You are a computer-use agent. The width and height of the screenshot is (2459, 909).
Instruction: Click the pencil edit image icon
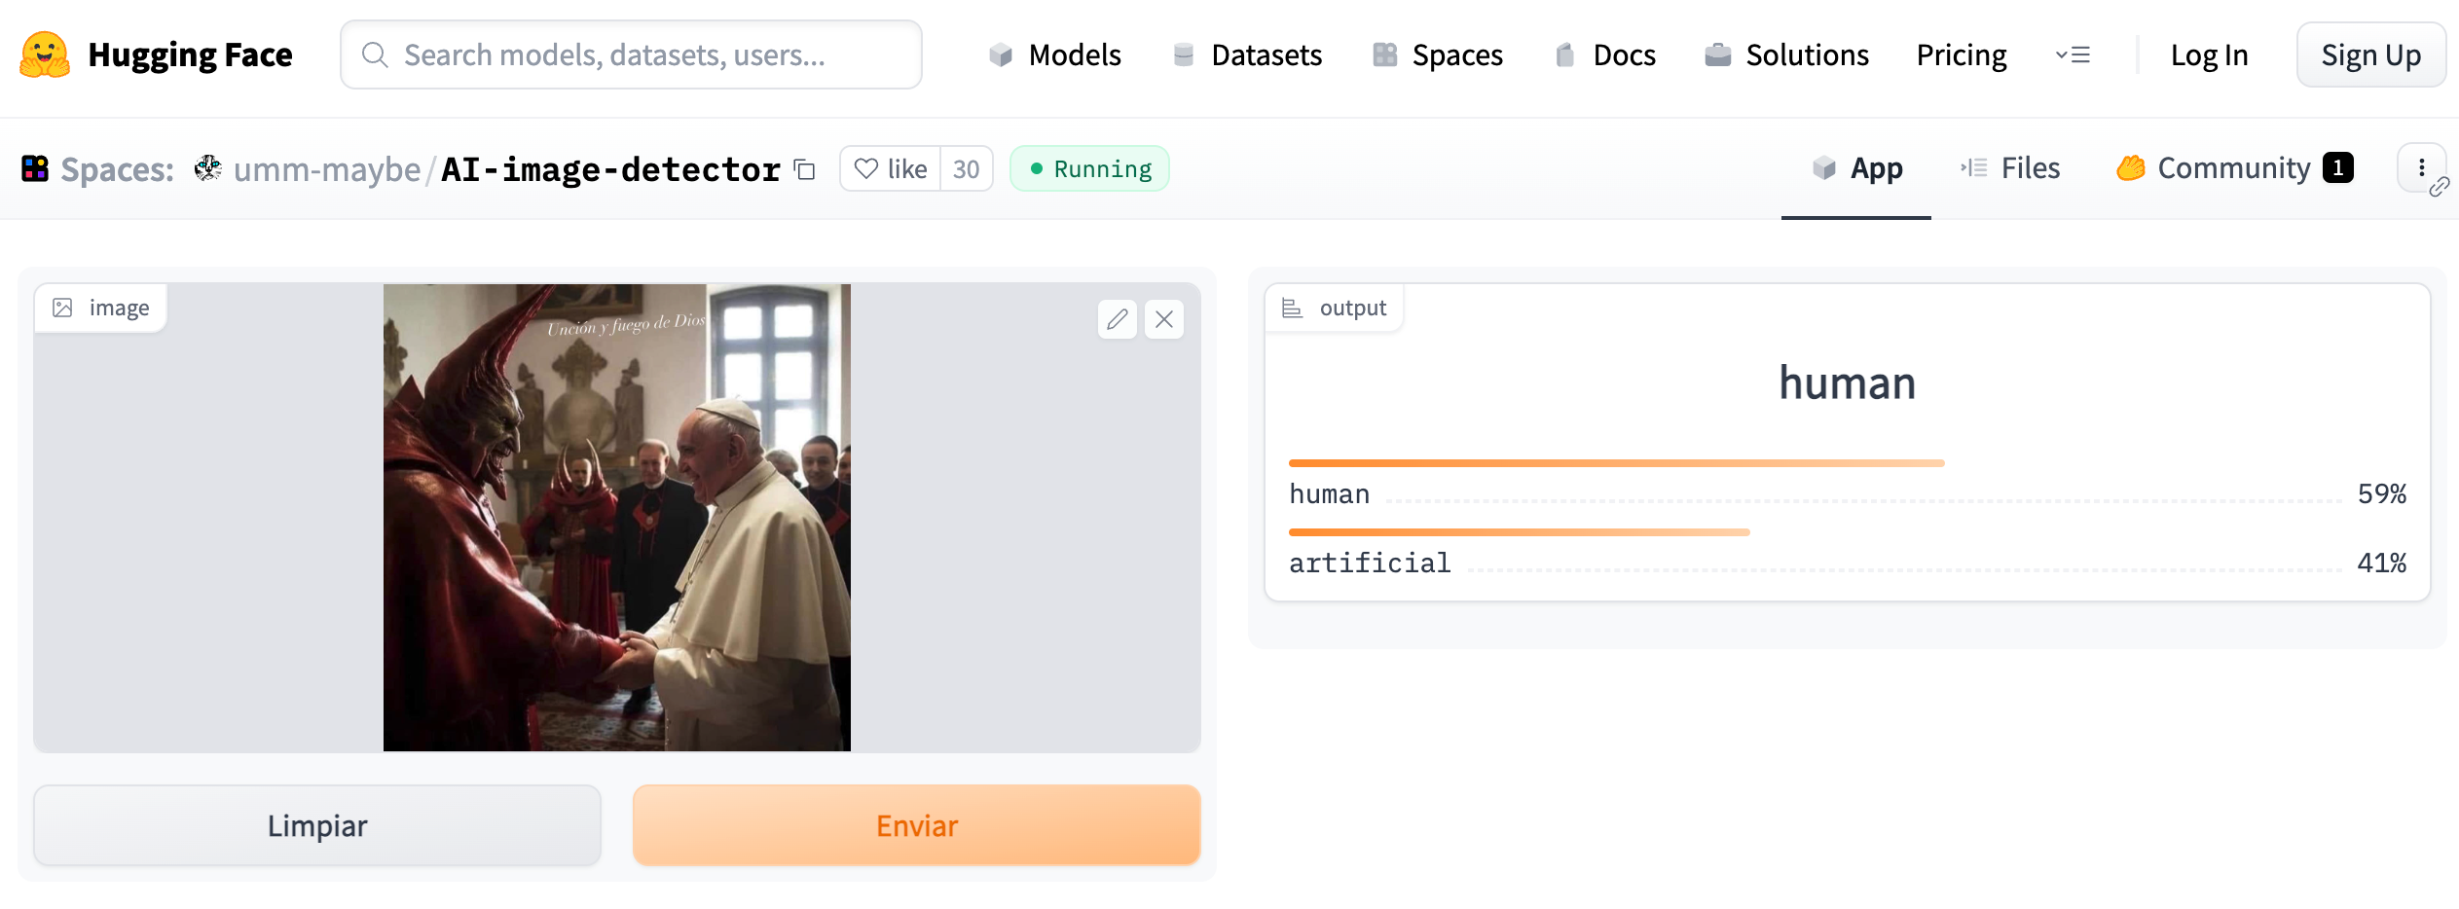click(1117, 319)
